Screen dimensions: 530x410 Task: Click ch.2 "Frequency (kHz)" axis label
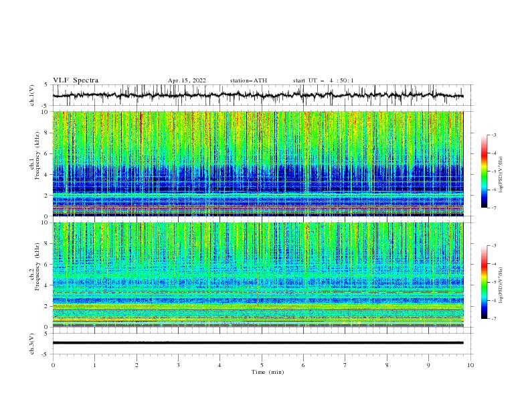37,267
